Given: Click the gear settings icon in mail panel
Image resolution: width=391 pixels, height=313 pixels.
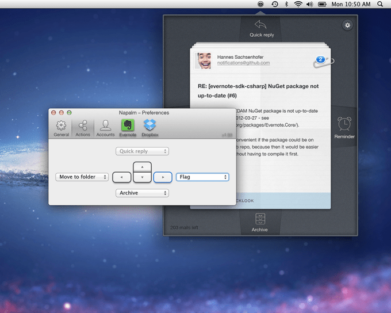Looking at the screenshot, I should [x=347, y=25].
